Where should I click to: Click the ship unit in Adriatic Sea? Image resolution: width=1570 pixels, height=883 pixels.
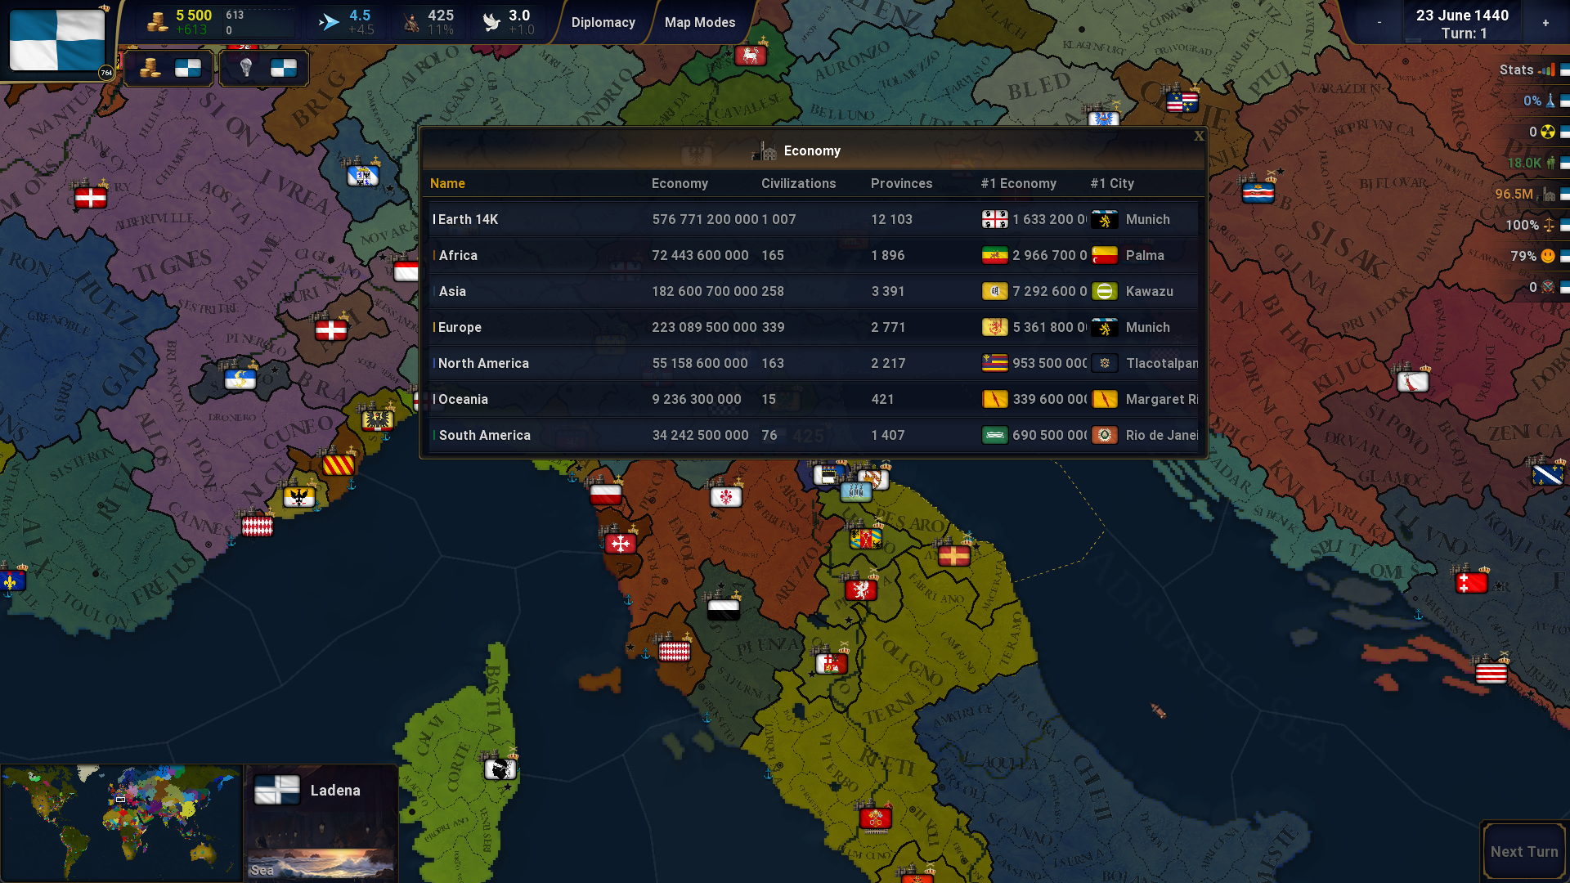click(1159, 710)
